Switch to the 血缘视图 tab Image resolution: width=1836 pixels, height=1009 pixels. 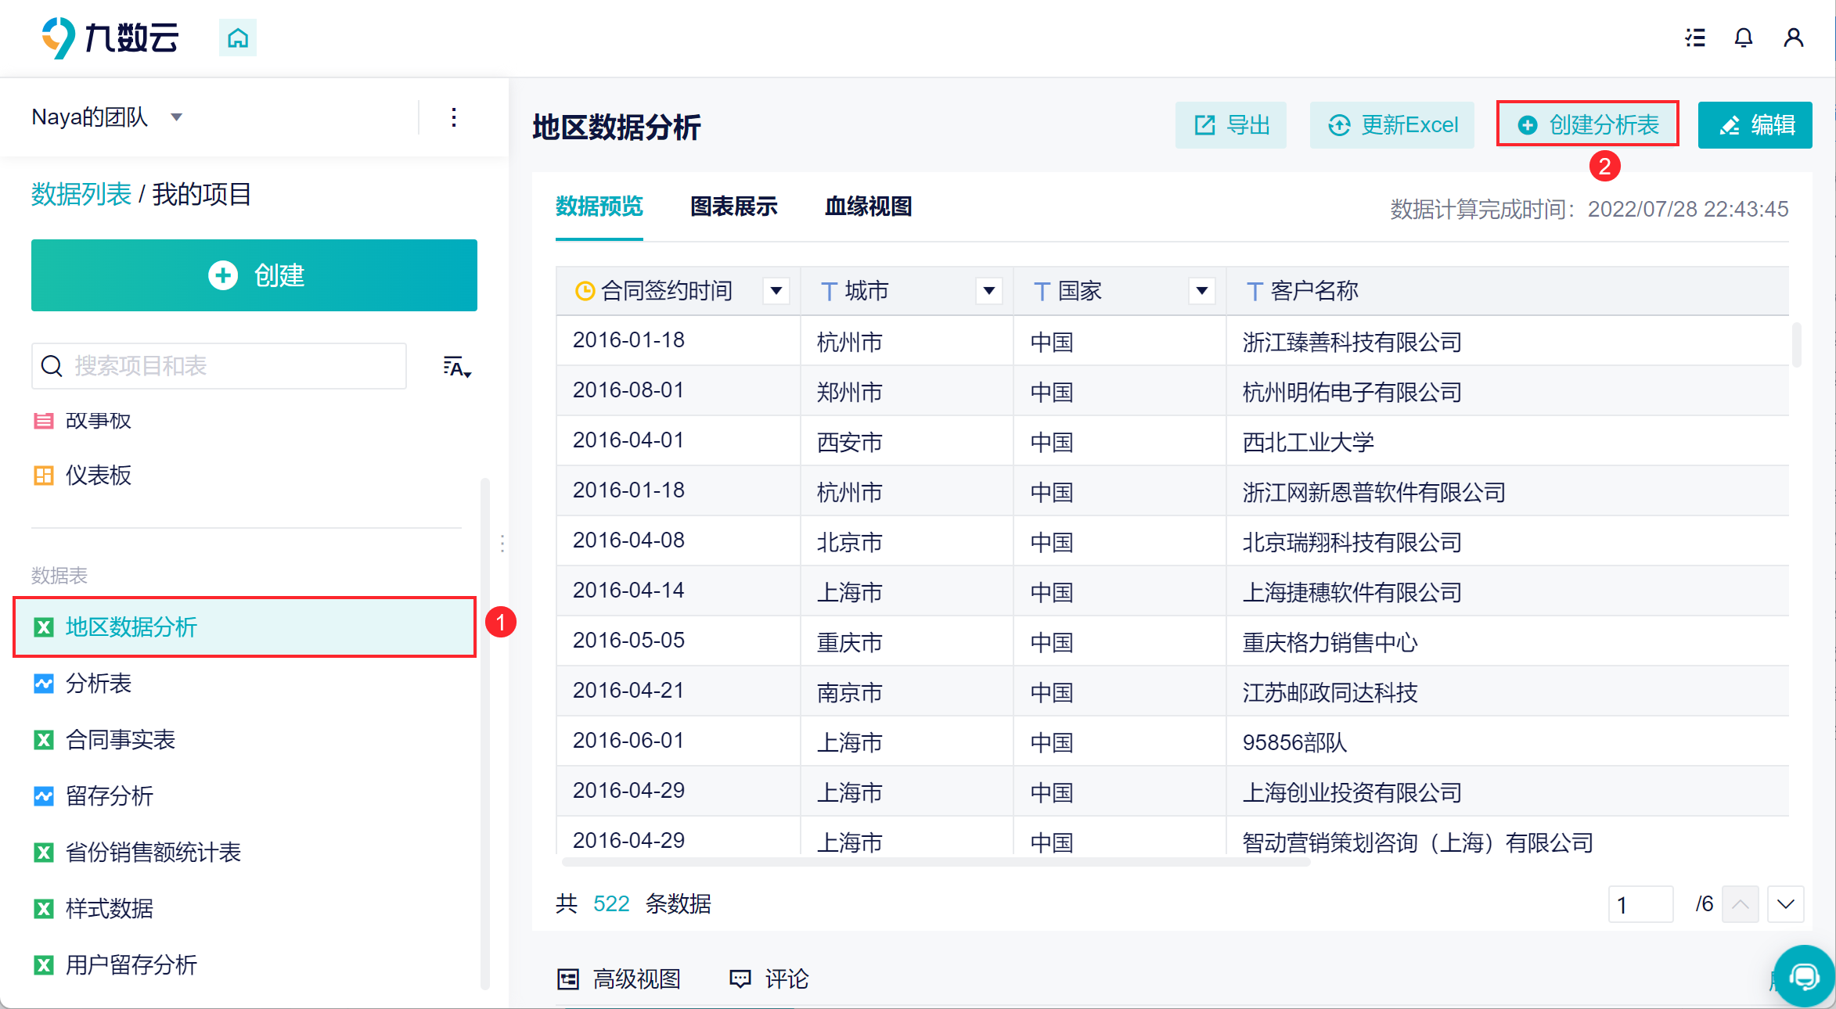coord(868,206)
